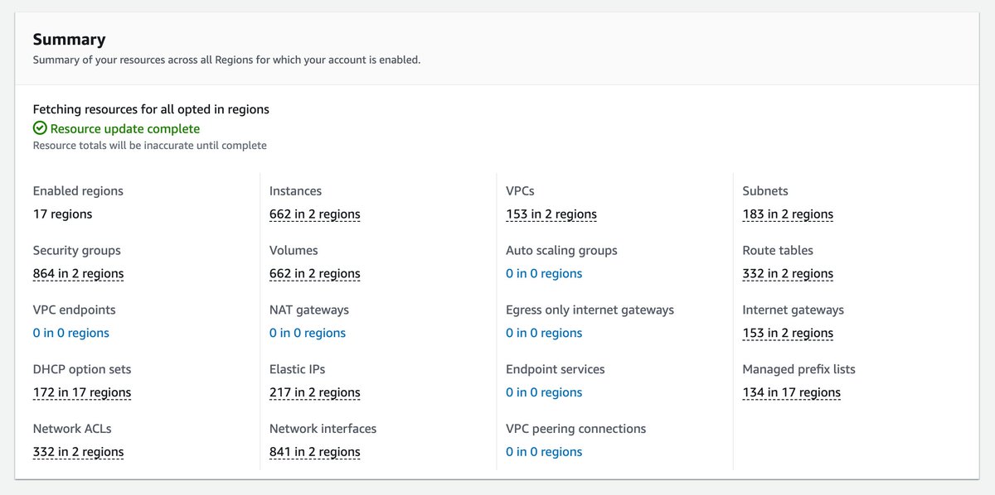This screenshot has width=995, height=495.
Task: View Route tables 332 in 2 regions
Action: coord(787,274)
